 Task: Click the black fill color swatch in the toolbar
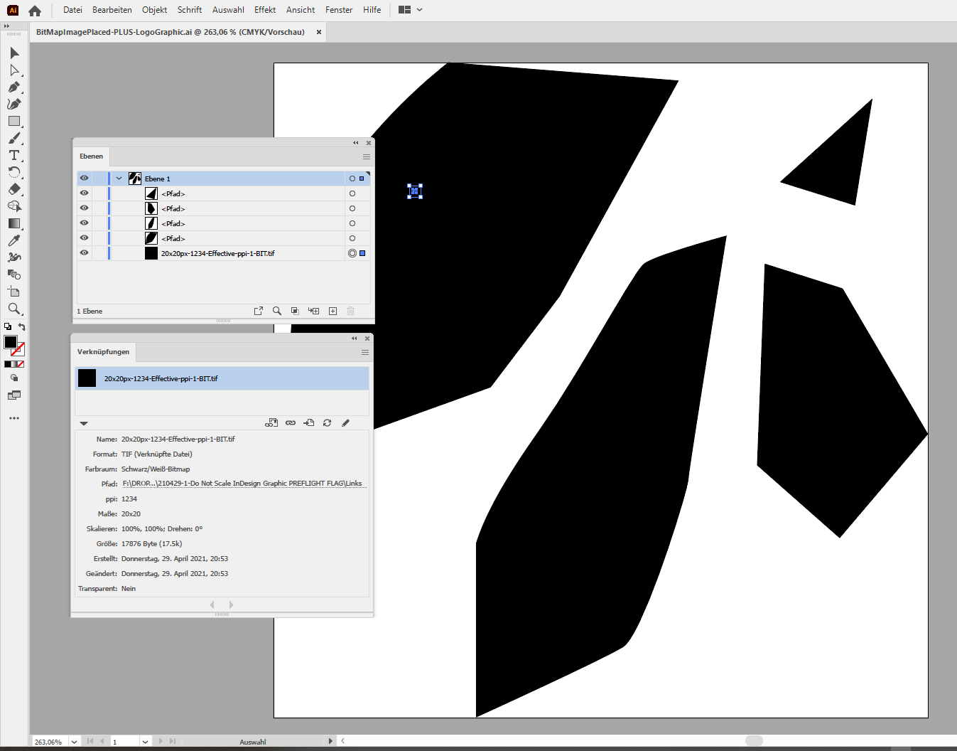[10, 342]
